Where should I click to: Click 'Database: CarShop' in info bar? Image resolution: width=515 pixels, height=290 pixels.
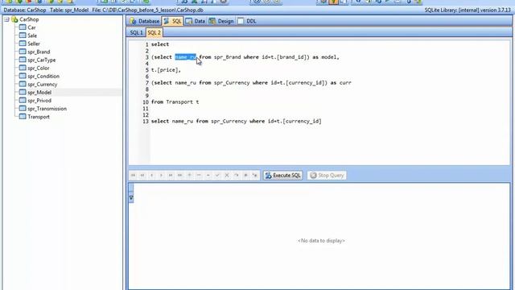[x=25, y=10]
